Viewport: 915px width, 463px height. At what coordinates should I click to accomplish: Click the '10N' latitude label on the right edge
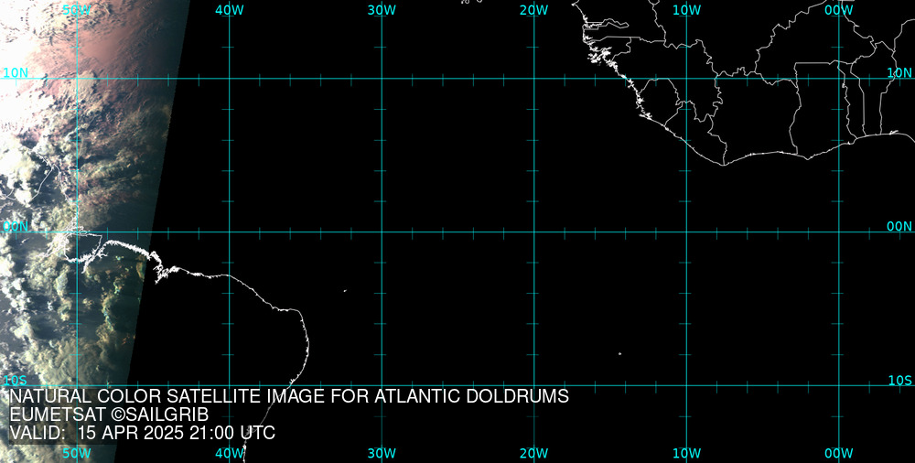(899, 73)
